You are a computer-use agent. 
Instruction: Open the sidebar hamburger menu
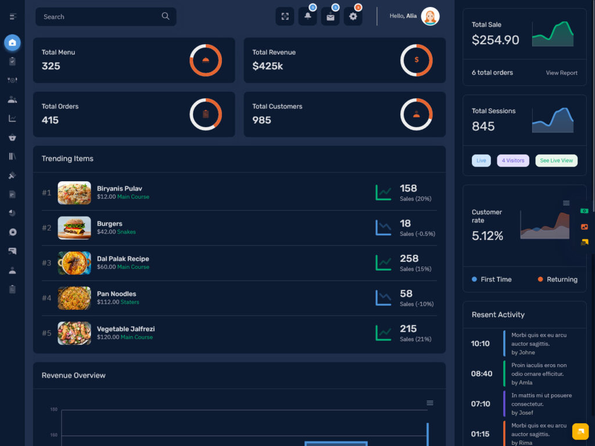pyautogui.click(x=13, y=16)
